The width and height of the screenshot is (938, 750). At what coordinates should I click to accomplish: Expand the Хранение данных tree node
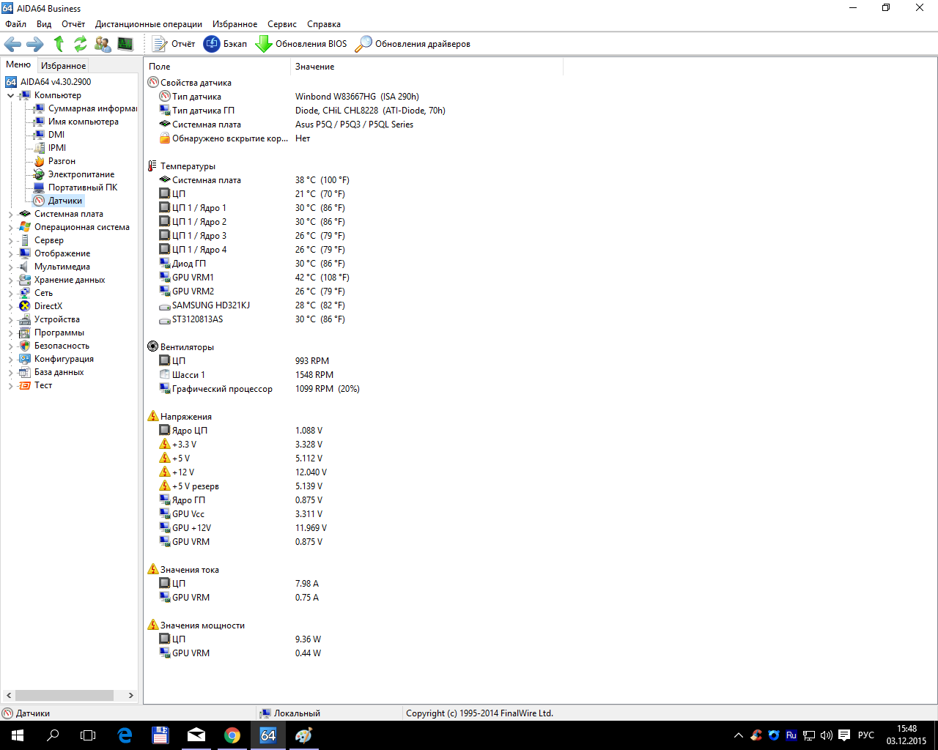pos(10,280)
